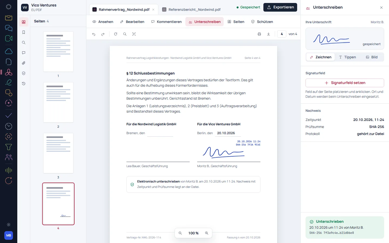Undo the last action
389x243 pixels.
click(x=94, y=34)
